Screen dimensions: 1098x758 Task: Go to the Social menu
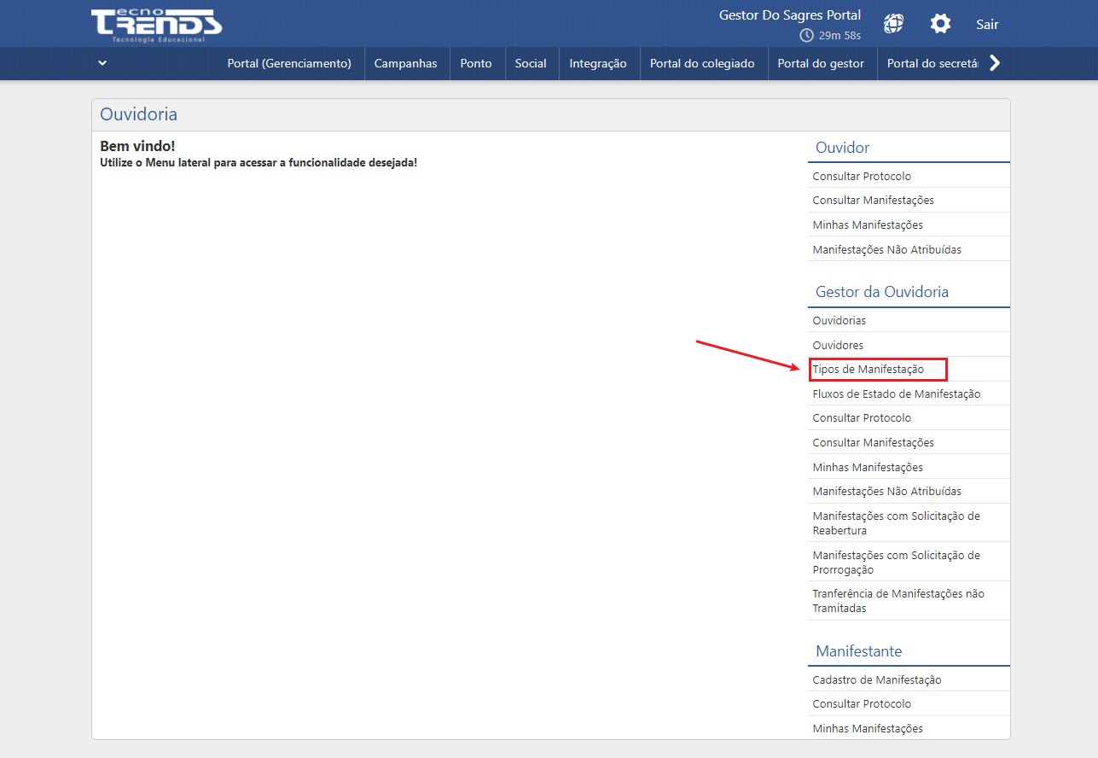531,63
